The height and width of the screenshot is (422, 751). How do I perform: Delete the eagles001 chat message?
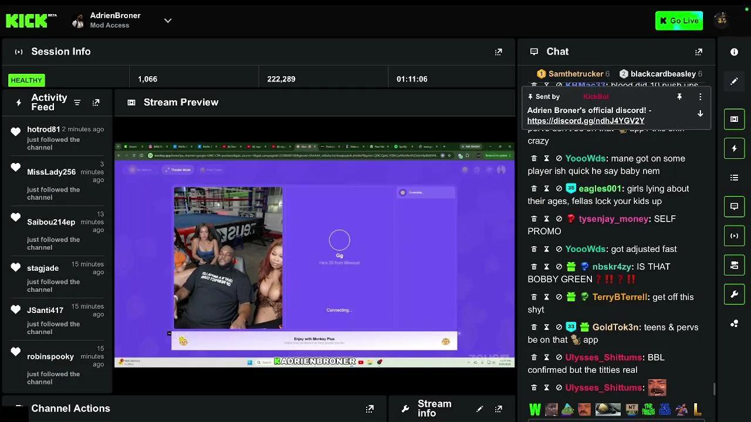tap(534, 189)
